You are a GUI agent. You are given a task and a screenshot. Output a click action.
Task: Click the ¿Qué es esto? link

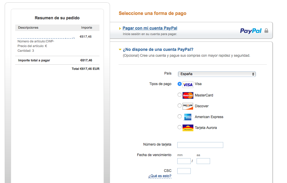click(x=160, y=176)
